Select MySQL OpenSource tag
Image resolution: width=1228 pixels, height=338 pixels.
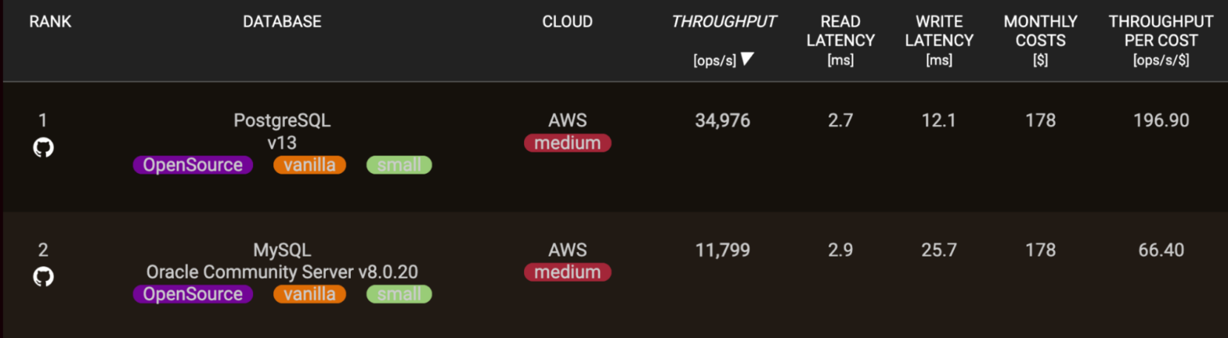pos(193,294)
